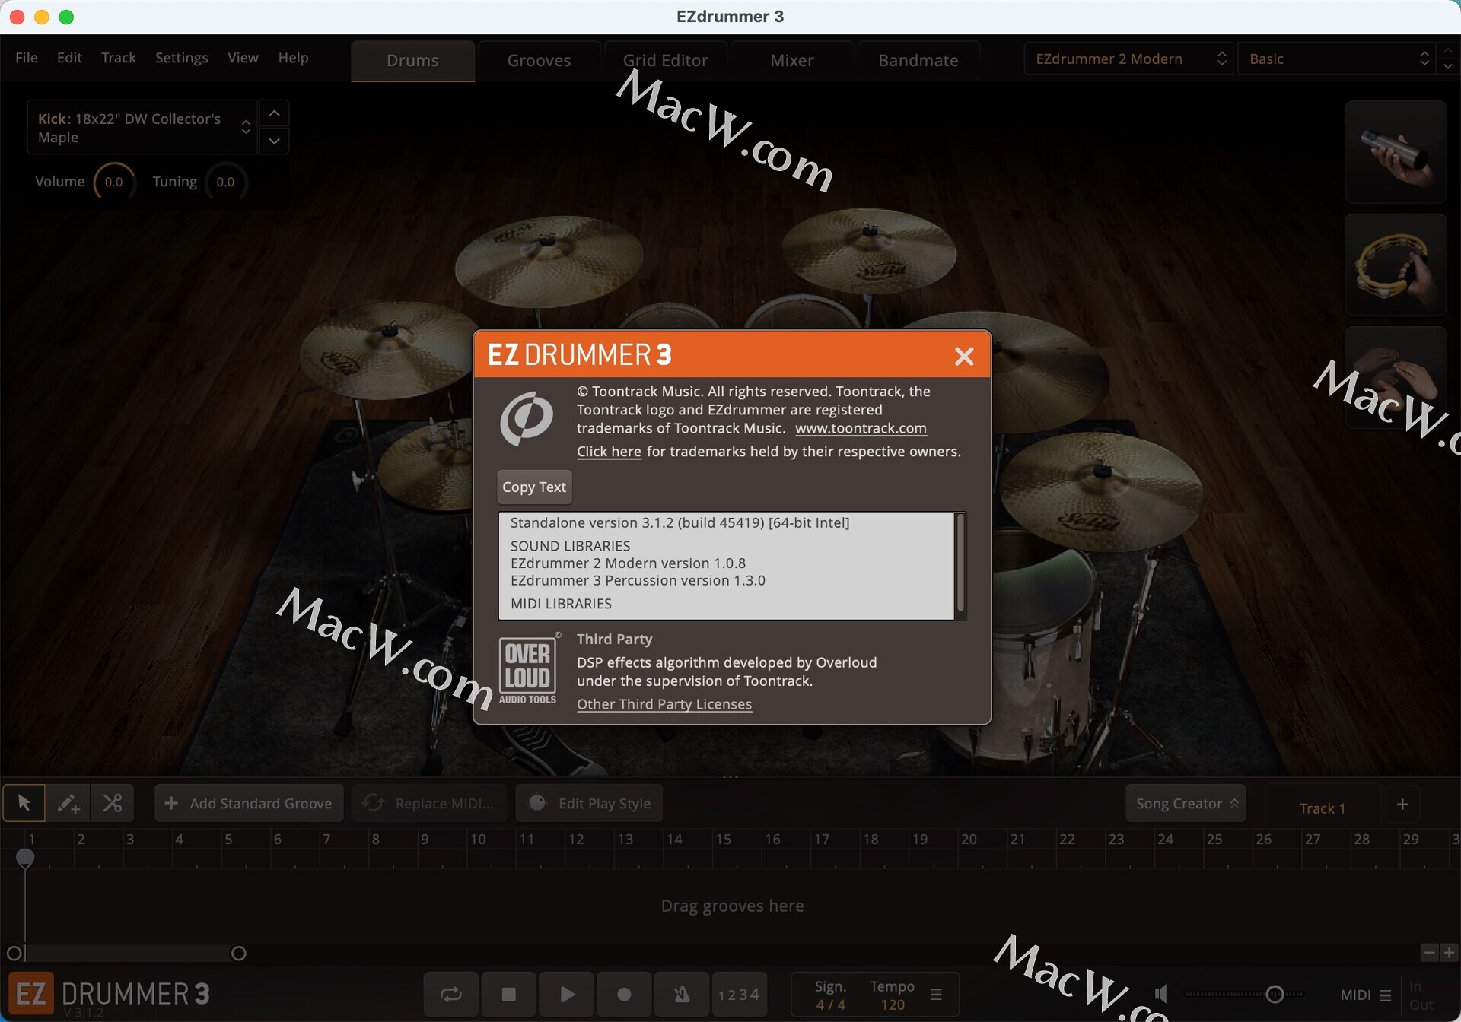The width and height of the screenshot is (1461, 1022).
Task: Toggle loop playback on
Action: [x=451, y=994]
